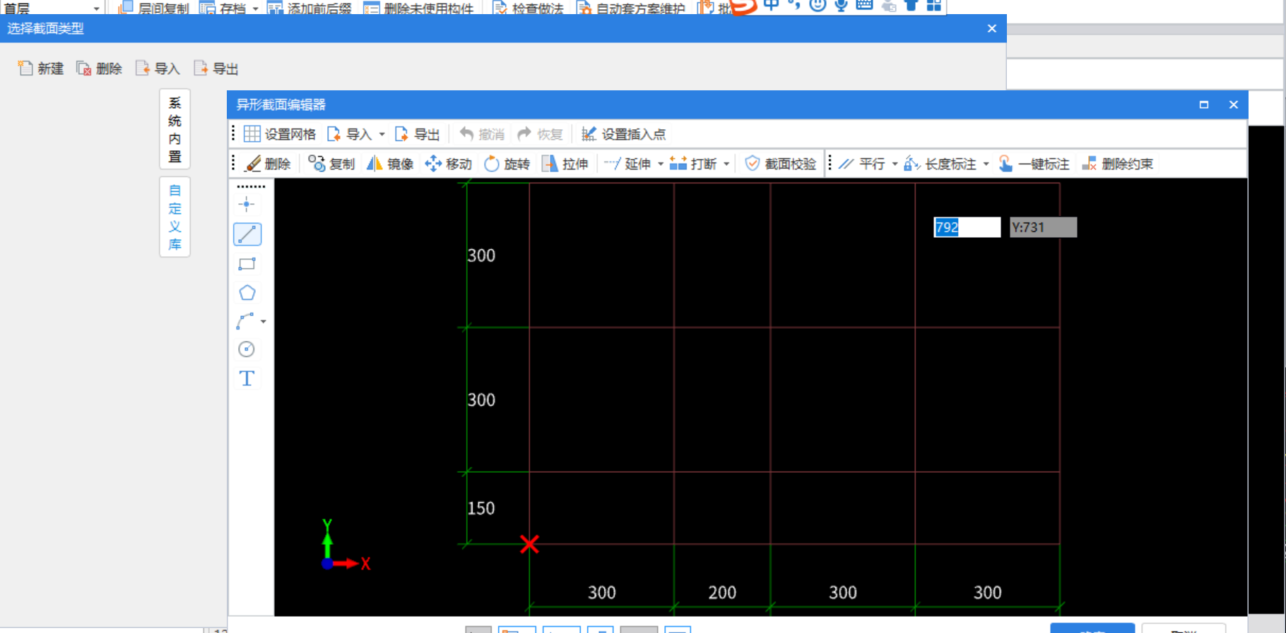
Task: Select the 长度标注 length dimension tool
Action: click(x=940, y=164)
